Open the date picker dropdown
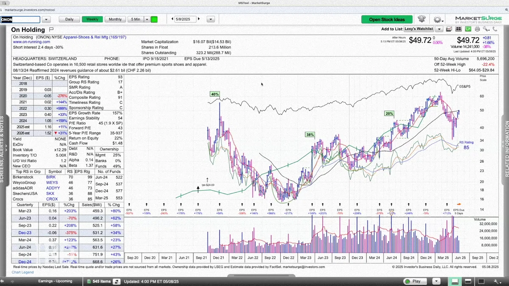The image size is (509, 286). [x=211, y=19]
